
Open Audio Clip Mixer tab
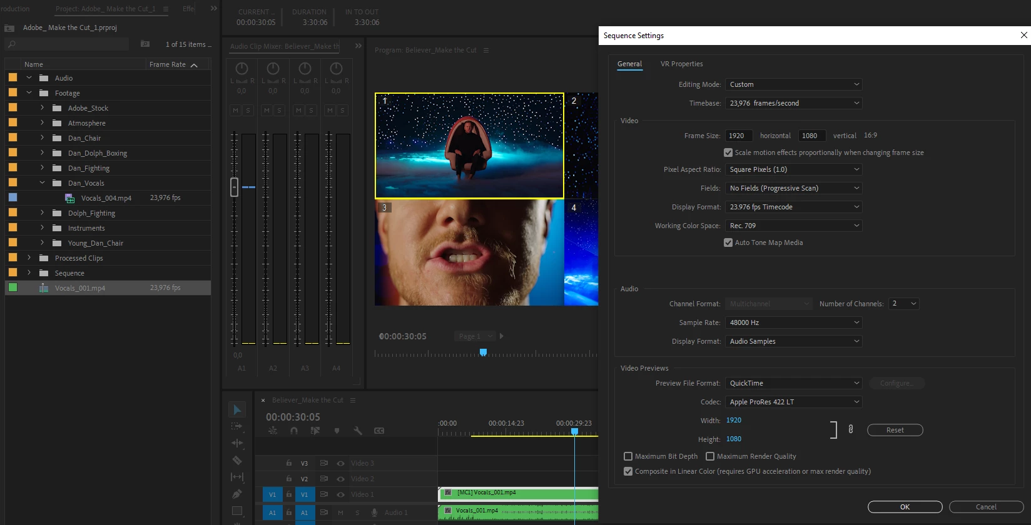click(285, 46)
